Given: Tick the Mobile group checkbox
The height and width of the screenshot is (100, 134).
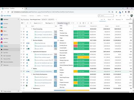Looking at the screenshot, I should [x=24, y=69].
